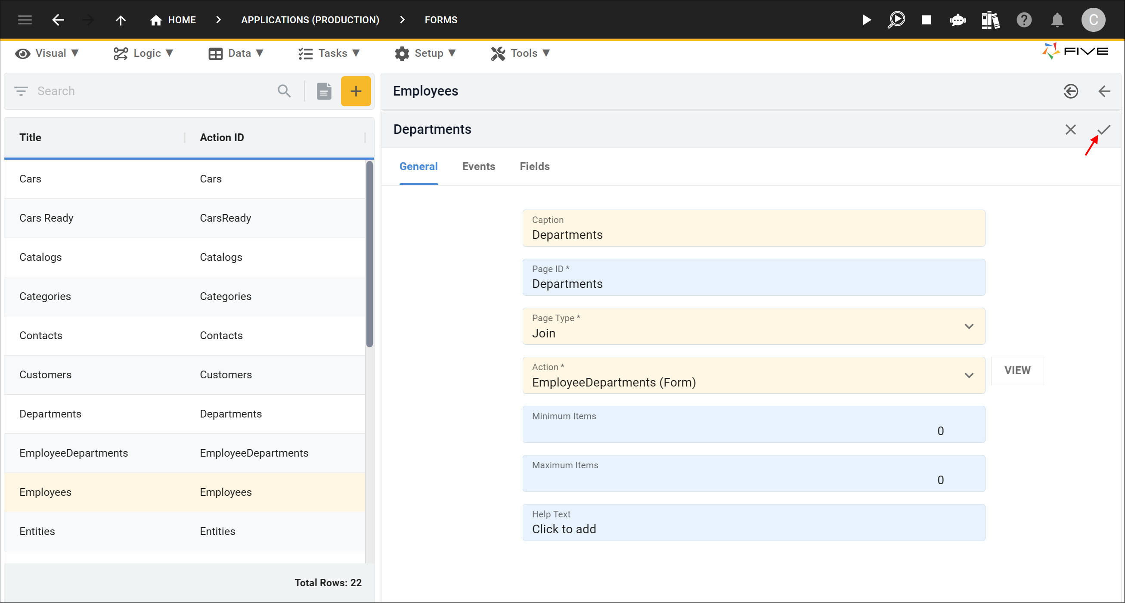Open the Tools menu
The image size is (1125, 603).
(520, 53)
